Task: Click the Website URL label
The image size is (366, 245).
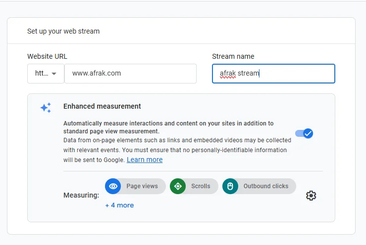Action: 47,56
